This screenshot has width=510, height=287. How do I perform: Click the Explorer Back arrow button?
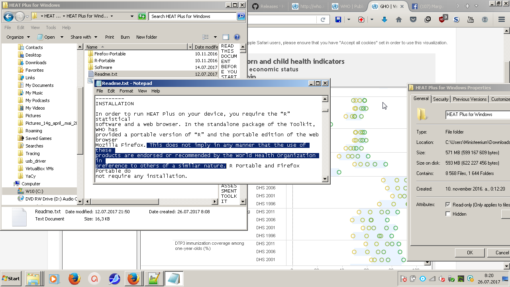pyautogui.click(x=8, y=16)
